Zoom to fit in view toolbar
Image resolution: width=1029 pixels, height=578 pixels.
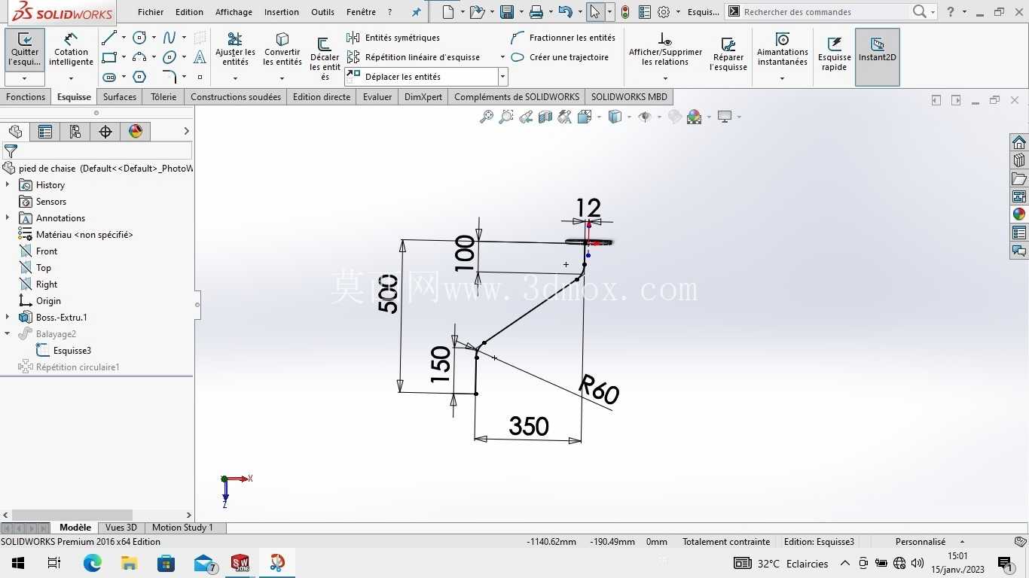[487, 117]
